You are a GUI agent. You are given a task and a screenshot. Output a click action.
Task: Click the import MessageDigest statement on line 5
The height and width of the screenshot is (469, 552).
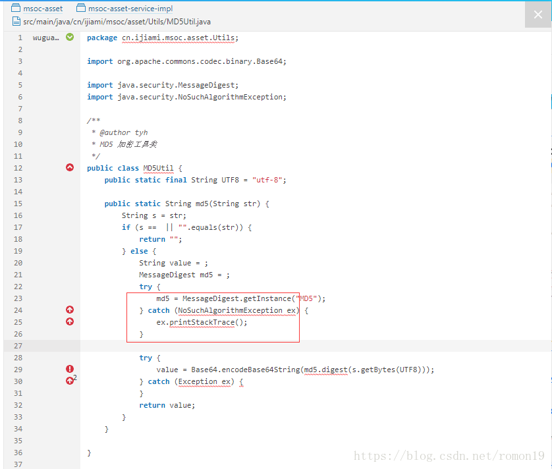click(163, 85)
